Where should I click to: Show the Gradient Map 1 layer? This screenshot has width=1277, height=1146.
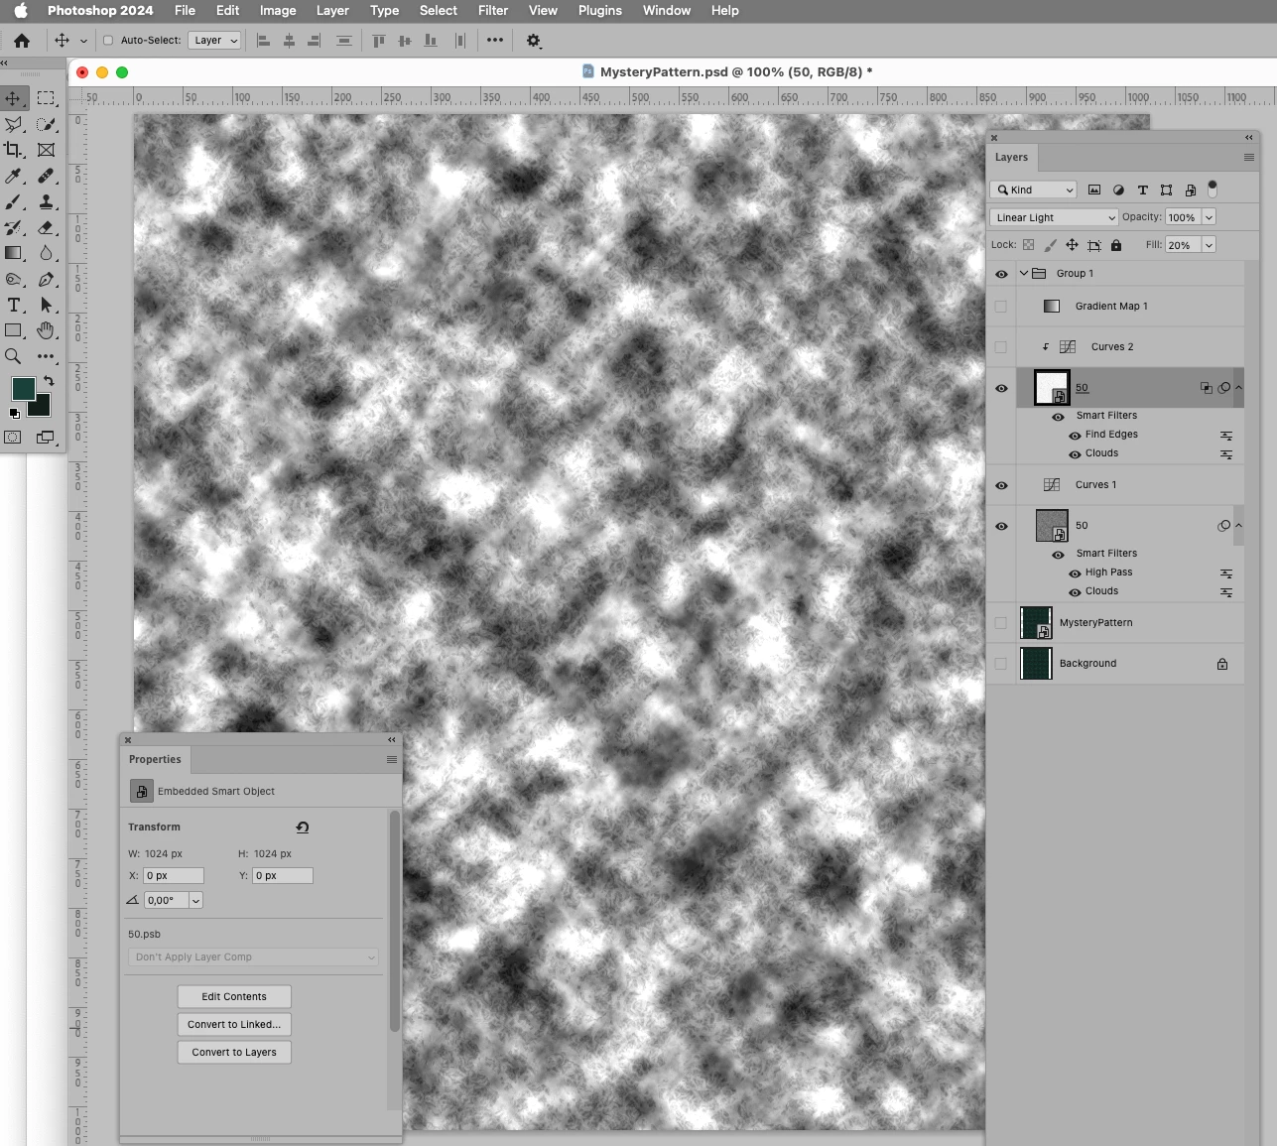pyautogui.click(x=1001, y=307)
